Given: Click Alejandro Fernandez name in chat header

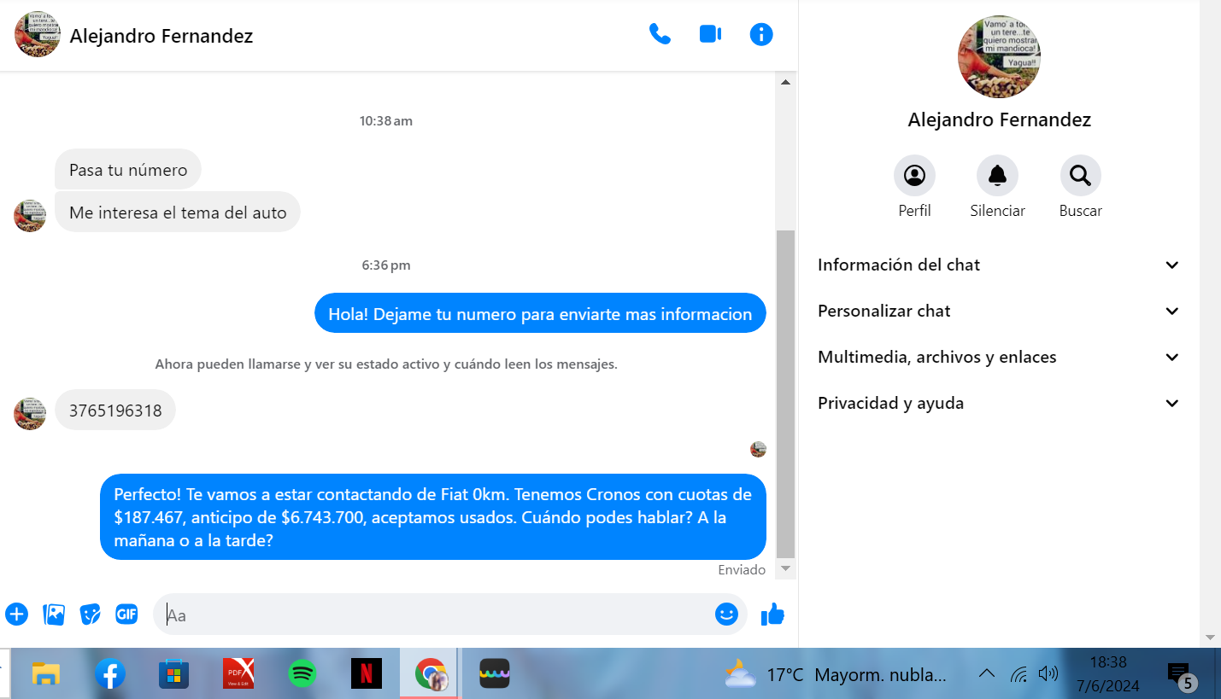Looking at the screenshot, I should [x=161, y=36].
